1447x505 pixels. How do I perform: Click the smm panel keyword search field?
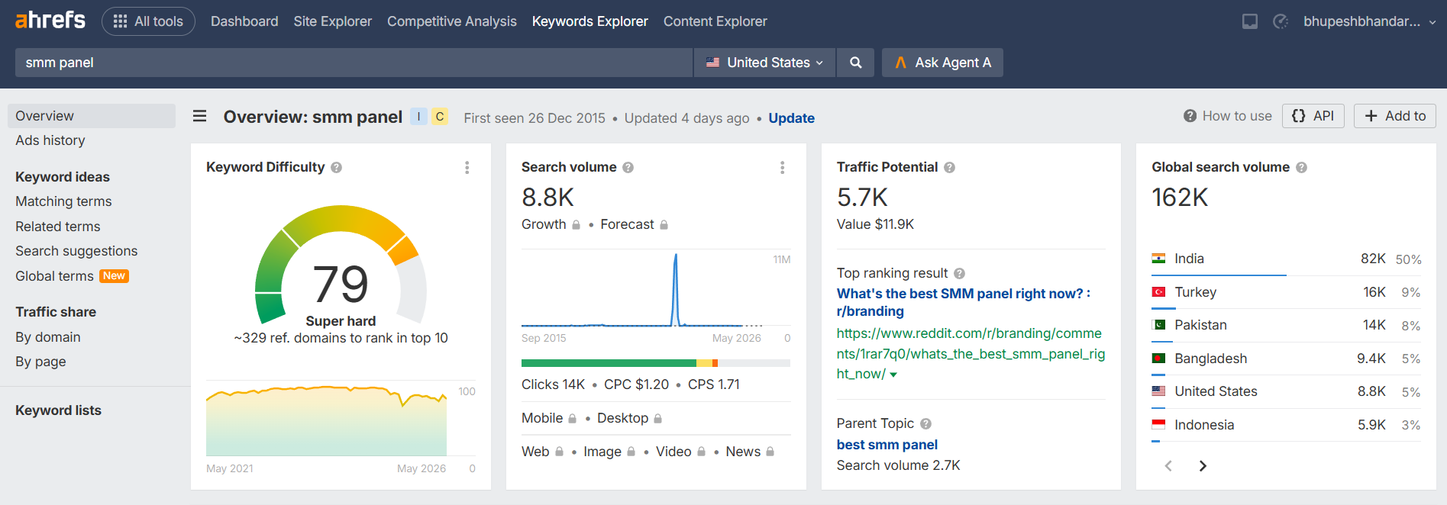[x=354, y=63]
